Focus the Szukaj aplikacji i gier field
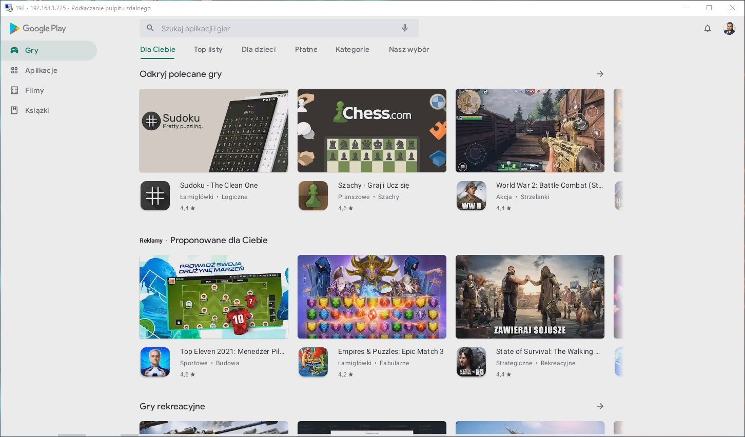745x437 pixels. [x=279, y=28]
